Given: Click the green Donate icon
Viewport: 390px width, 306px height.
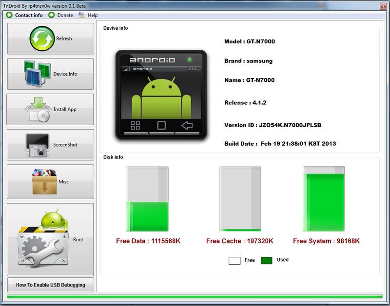Looking at the screenshot, I should coord(52,15).
